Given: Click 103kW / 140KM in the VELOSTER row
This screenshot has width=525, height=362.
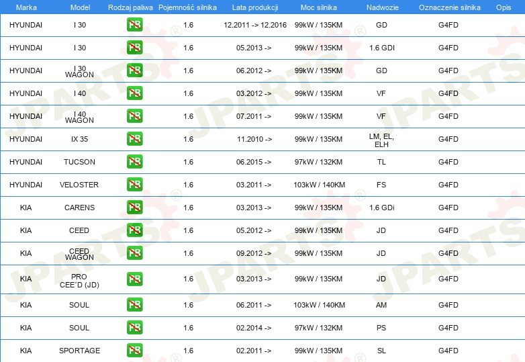Looking at the screenshot, I should pos(319,185).
